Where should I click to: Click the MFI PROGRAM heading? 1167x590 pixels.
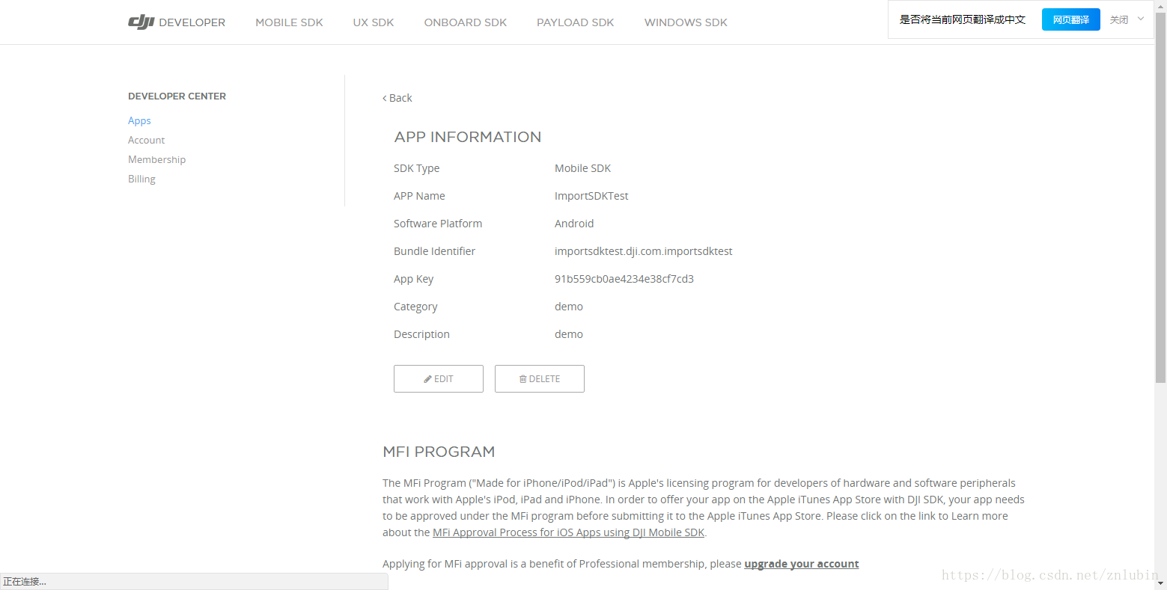click(x=439, y=452)
